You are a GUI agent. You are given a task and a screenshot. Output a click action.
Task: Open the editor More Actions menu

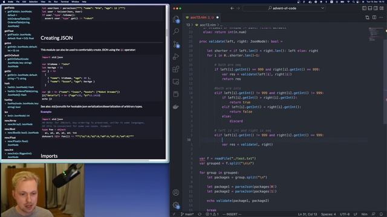(x=382, y=17)
